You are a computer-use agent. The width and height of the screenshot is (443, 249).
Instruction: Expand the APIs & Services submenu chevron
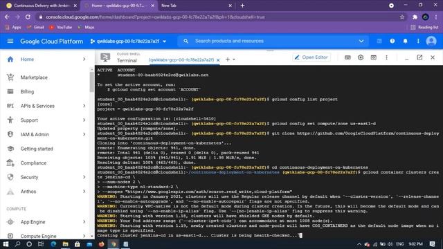[84, 106]
